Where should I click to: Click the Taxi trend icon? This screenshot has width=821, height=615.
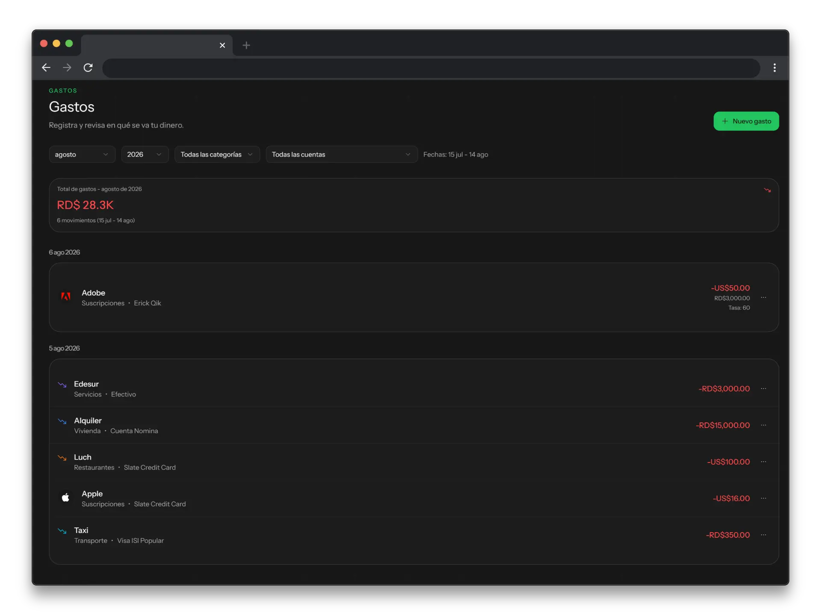[x=62, y=531]
